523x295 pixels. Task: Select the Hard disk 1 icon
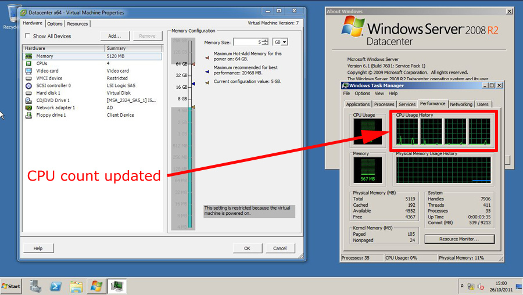tap(28, 93)
